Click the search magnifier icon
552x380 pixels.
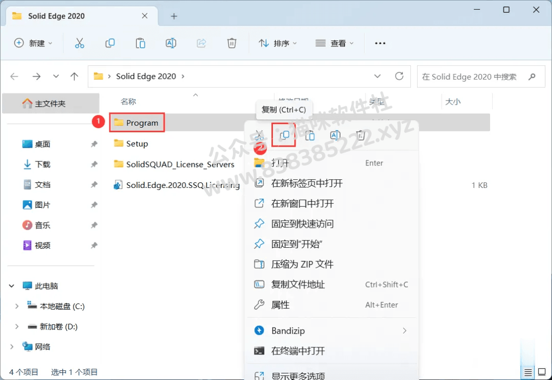(x=532, y=76)
